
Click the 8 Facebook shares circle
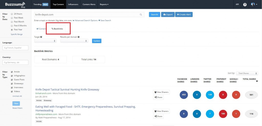(x=184, y=114)
